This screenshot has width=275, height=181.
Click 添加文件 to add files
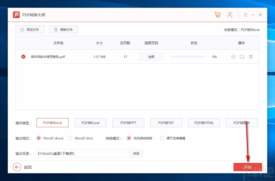[x=30, y=29]
